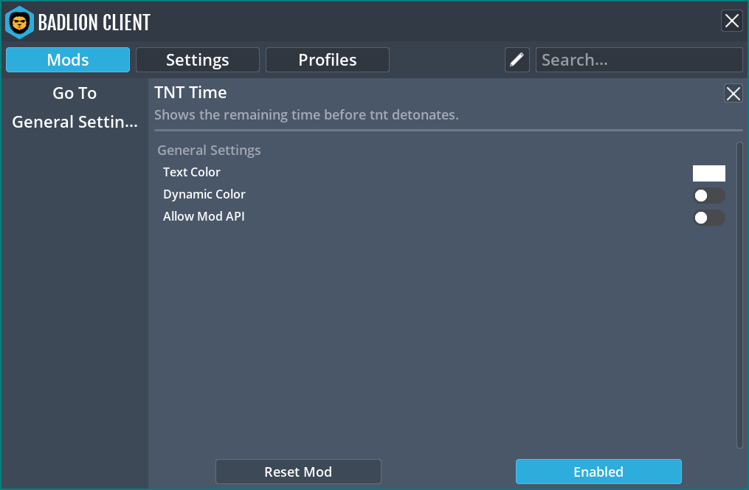Click the X icon to close the TNT Time panel
The width and height of the screenshot is (749, 490).
point(733,94)
